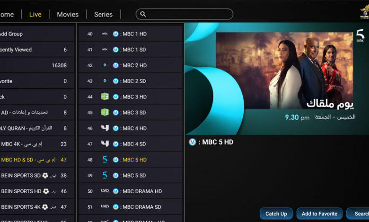Viewport: 369px width, 222px height.
Task: Click the MBC 4 HD channel logo
Action: 105,128
